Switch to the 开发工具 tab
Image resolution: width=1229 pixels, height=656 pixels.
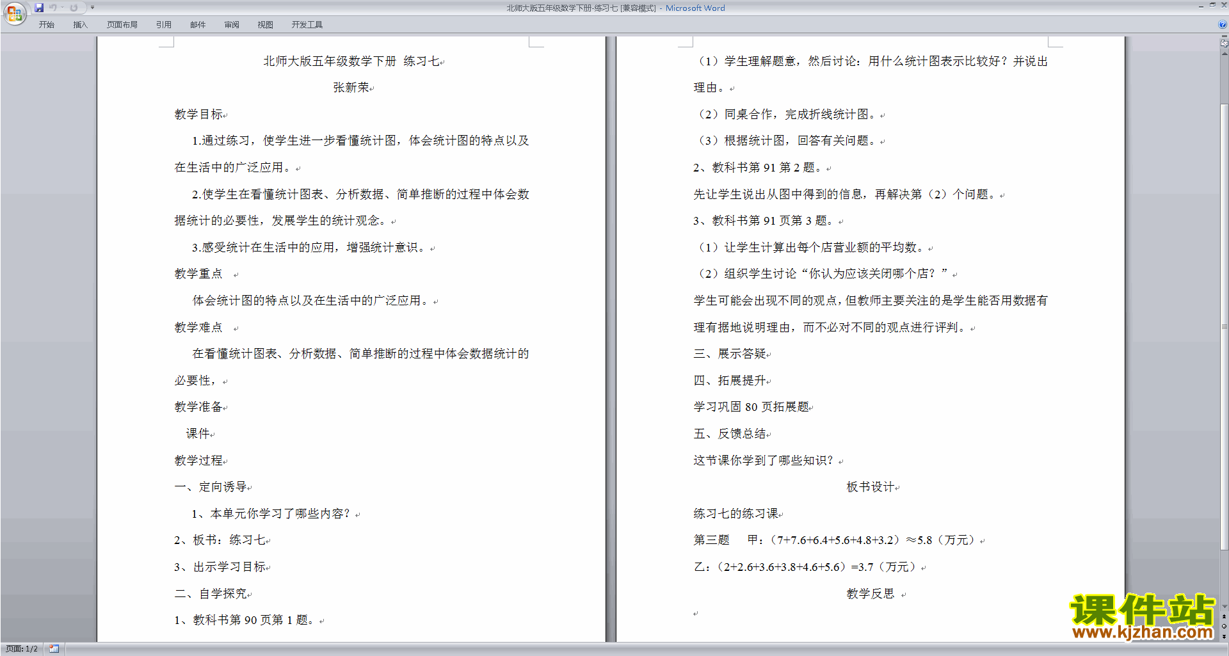tap(307, 25)
